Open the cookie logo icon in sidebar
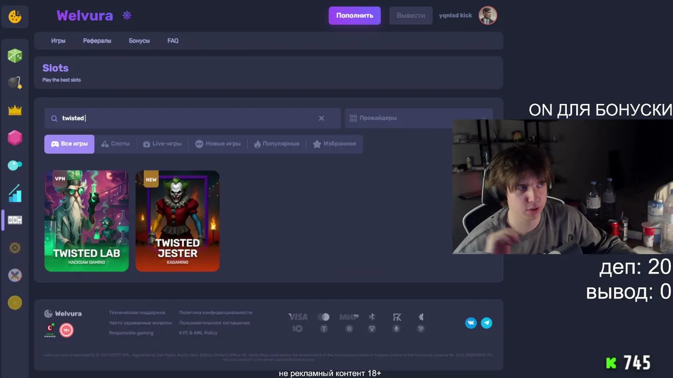 pos(15,16)
